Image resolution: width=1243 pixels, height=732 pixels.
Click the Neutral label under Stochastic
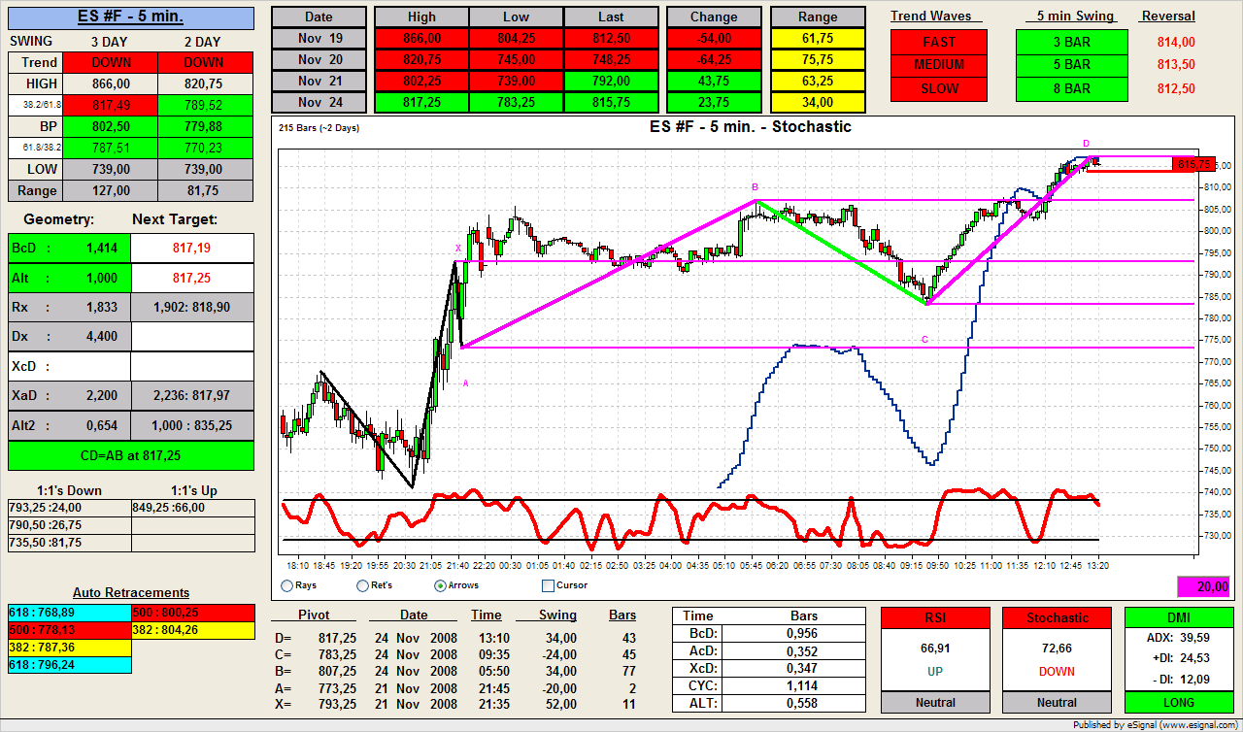tap(1058, 702)
